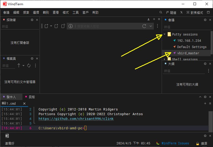Toggle the 隧道 tunnel option

coord(171,13)
